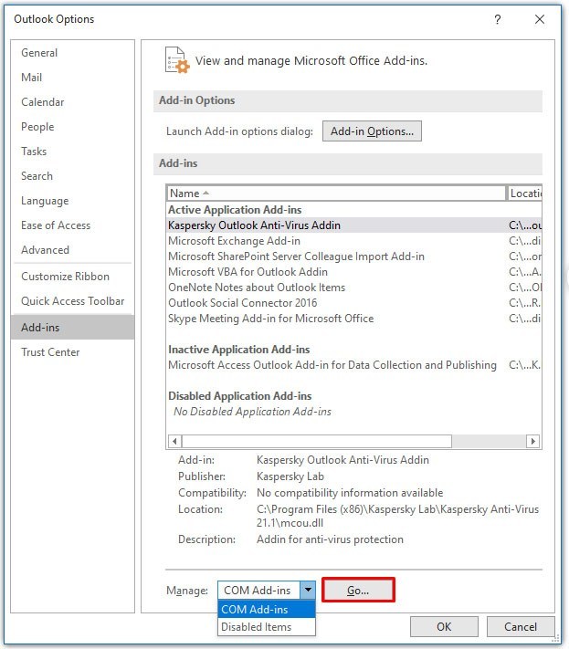Click the add-ins page gear icon
The image size is (569, 649).
click(x=177, y=60)
